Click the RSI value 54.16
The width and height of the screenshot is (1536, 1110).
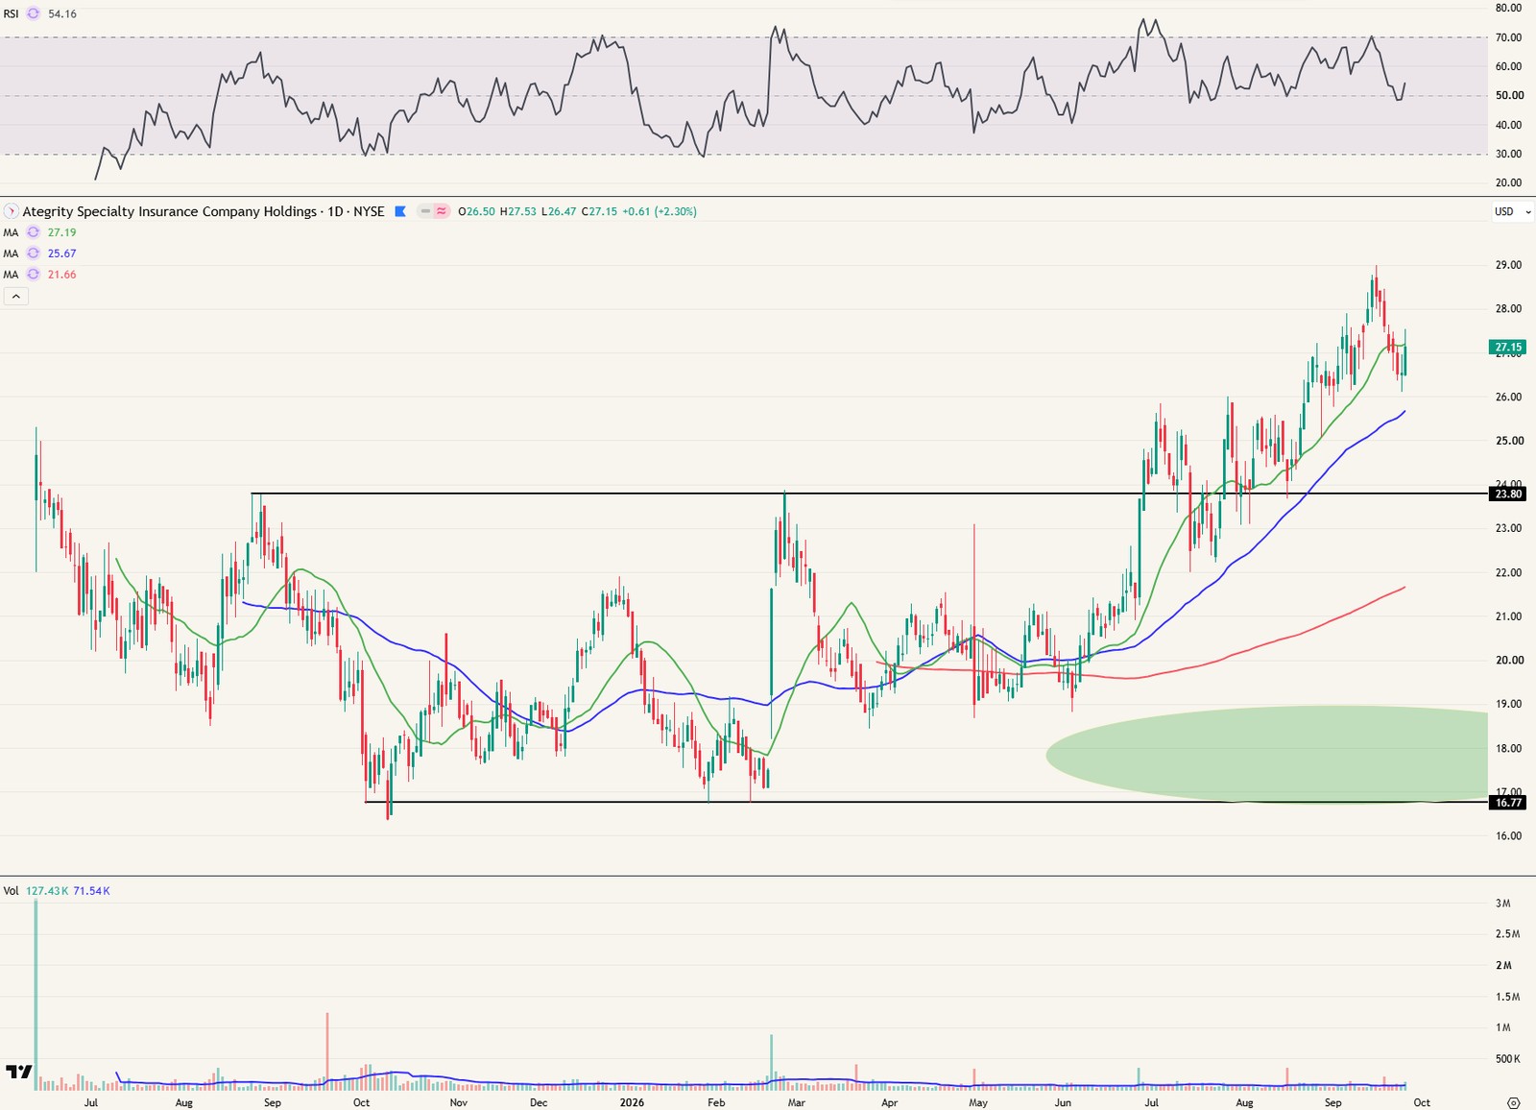(x=62, y=14)
